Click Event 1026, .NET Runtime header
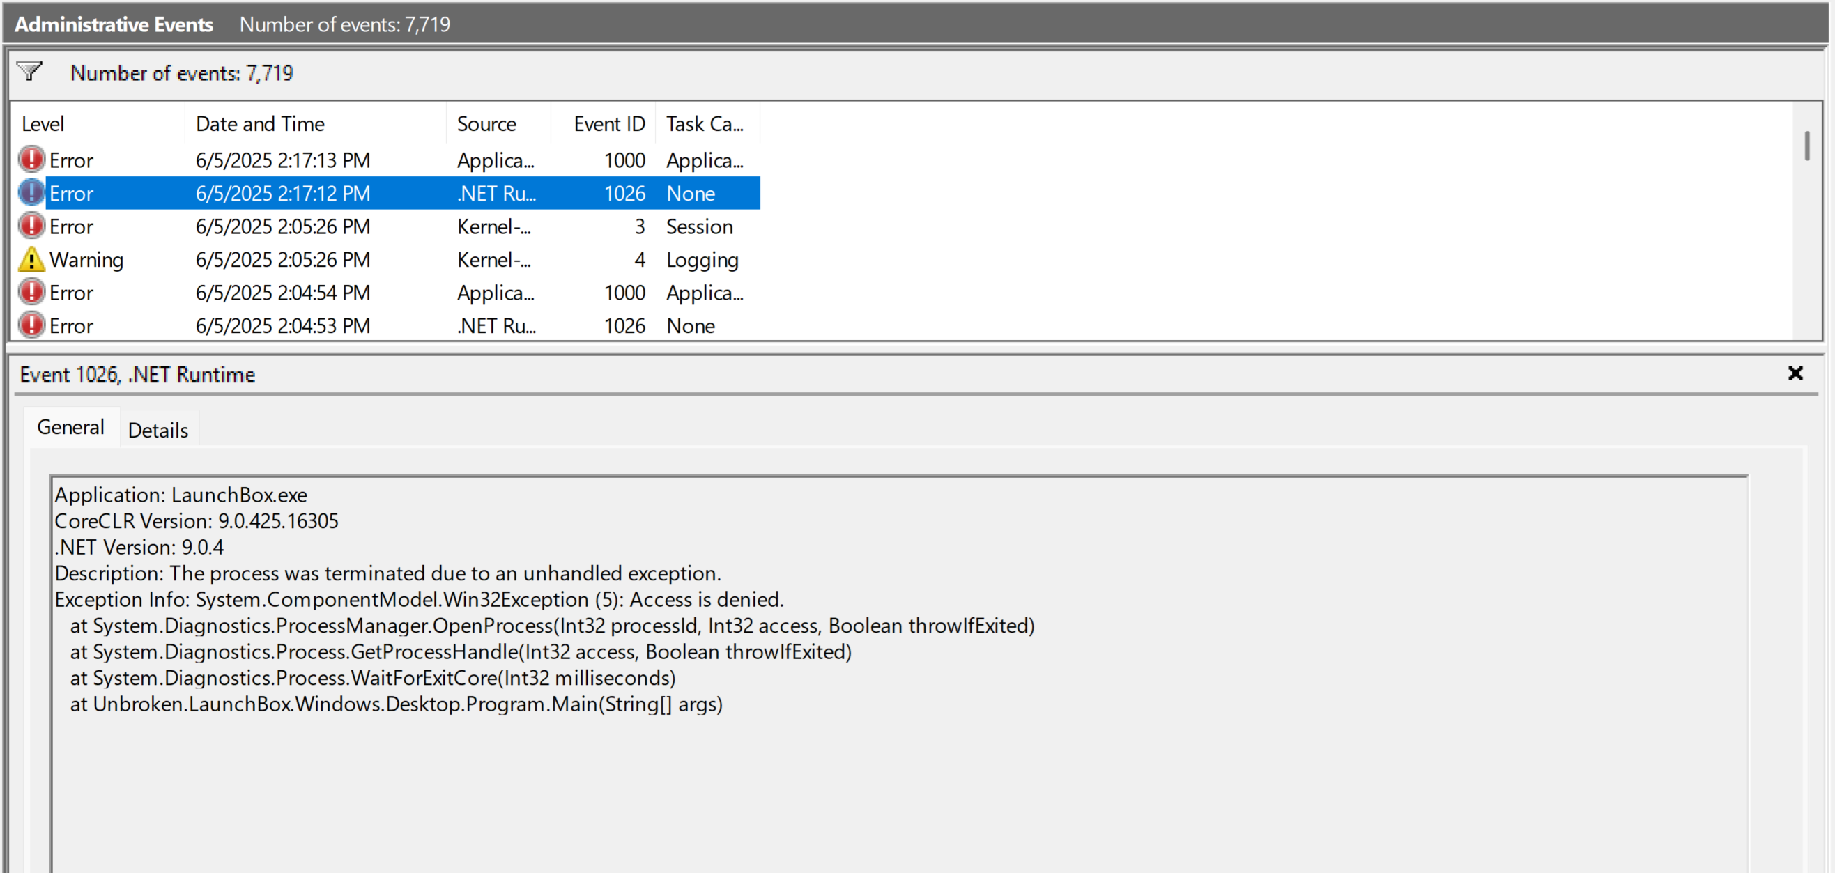Image resolution: width=1835 pixels, height=873 pixels. coord(137,374)
